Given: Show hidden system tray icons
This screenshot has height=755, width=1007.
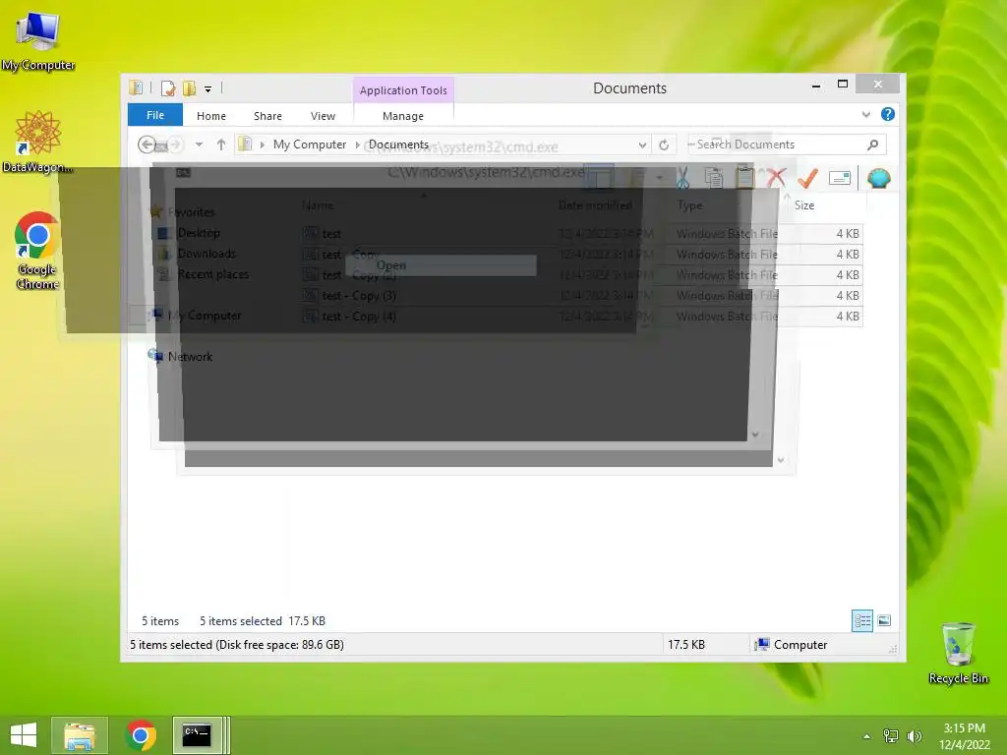Looking at the screenshot, I should [867, 736].
